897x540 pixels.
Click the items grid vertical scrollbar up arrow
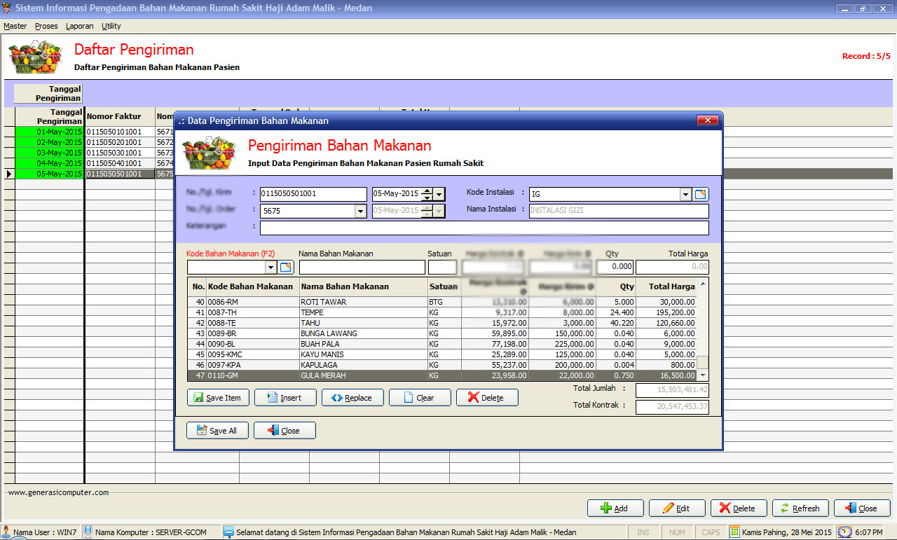[703, 284]
